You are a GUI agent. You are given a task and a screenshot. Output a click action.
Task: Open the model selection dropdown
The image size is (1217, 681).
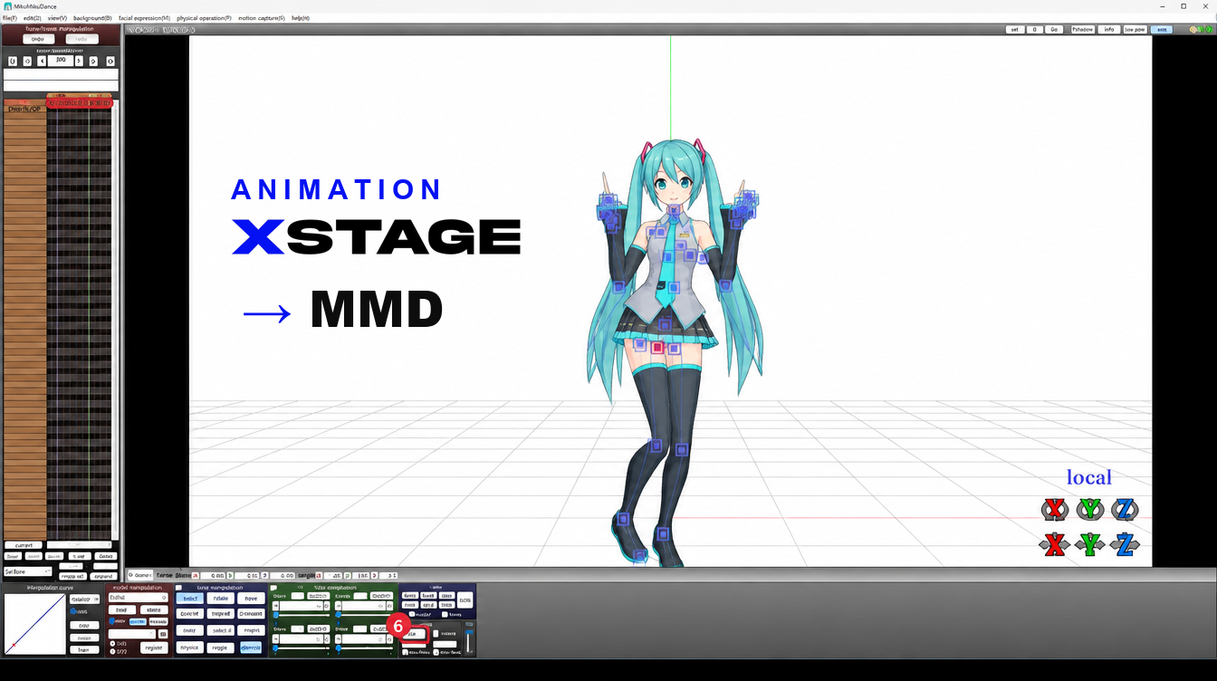pos(138,598)
